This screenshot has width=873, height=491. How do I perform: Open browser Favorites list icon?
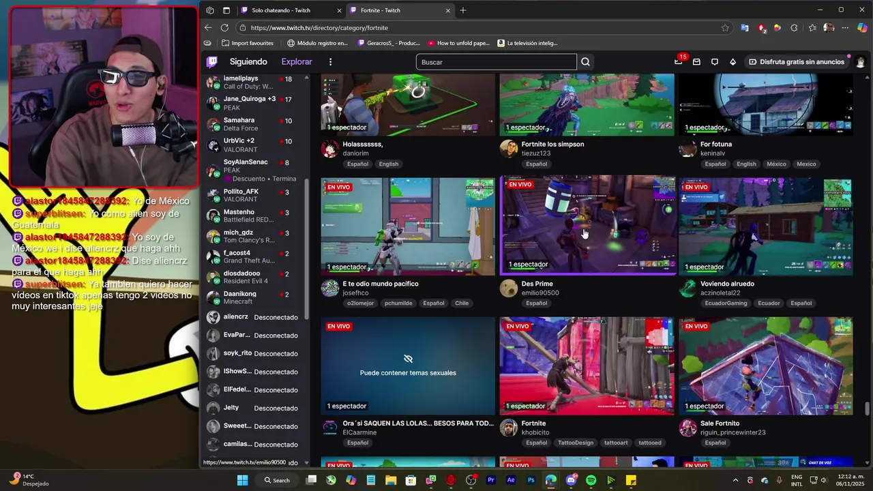[812, 28]
